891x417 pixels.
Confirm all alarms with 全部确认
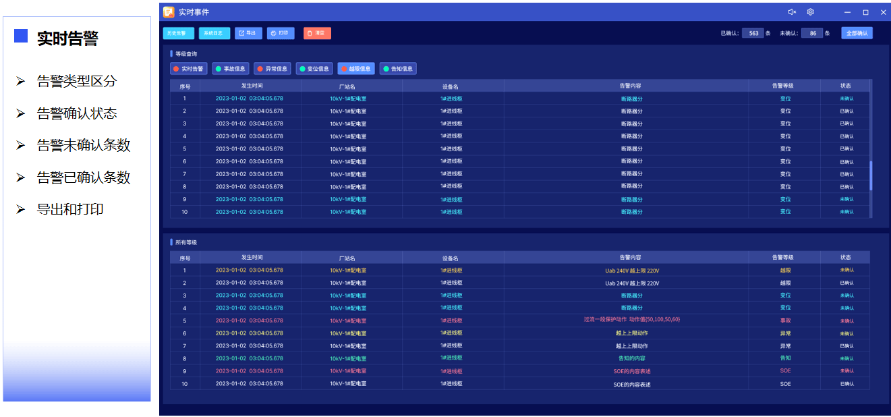(x=857, y=33)
